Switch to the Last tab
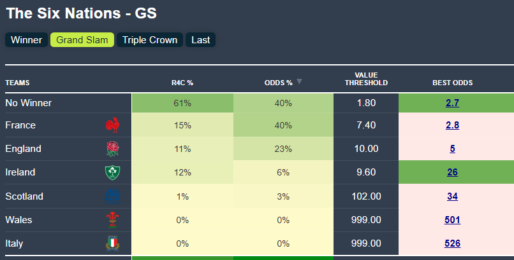This screenshot has height=260, width=514. pyautogui.click(x=201, y=40)
